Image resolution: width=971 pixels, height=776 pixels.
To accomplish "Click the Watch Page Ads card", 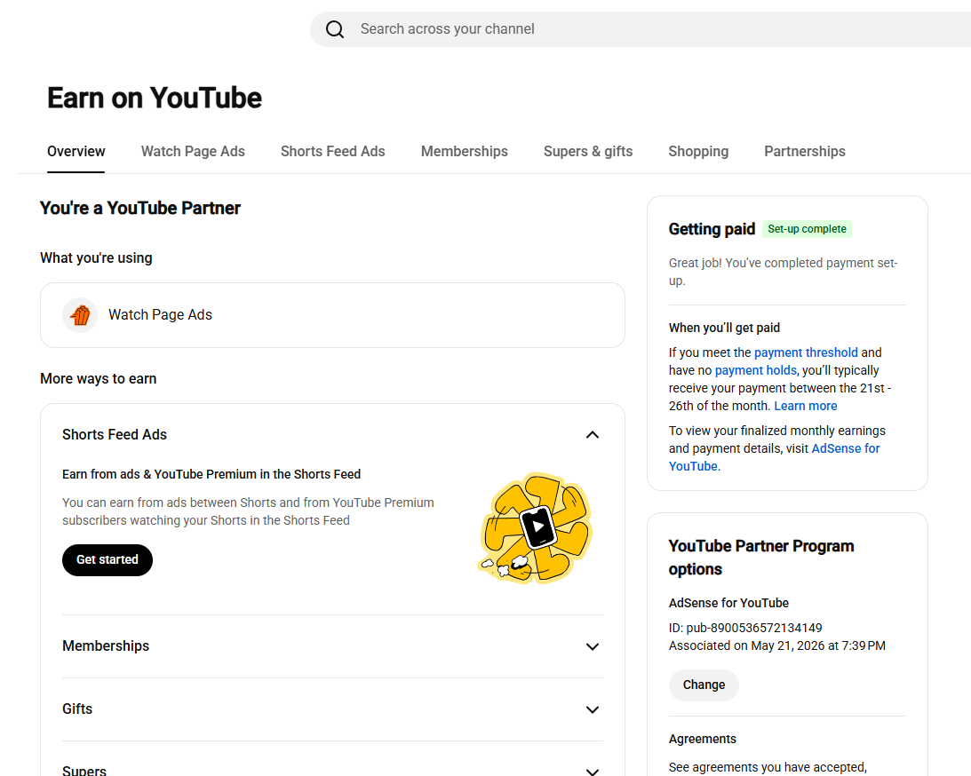I will tap(332, 315).
